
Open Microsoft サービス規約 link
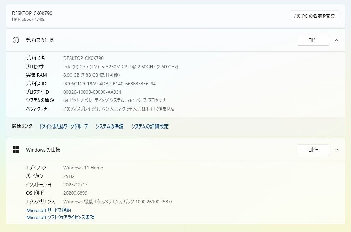tap(48, 210)
